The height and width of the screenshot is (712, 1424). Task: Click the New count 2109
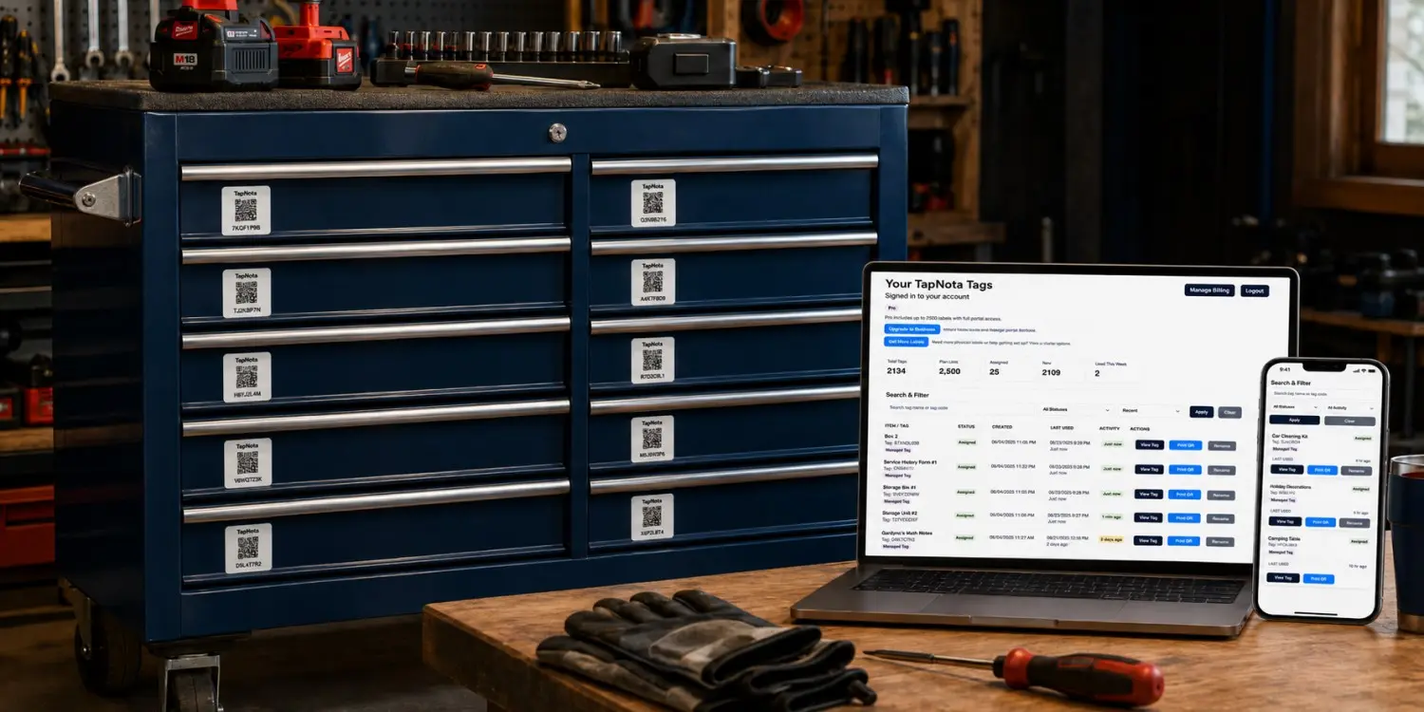tap(1051, 373)
